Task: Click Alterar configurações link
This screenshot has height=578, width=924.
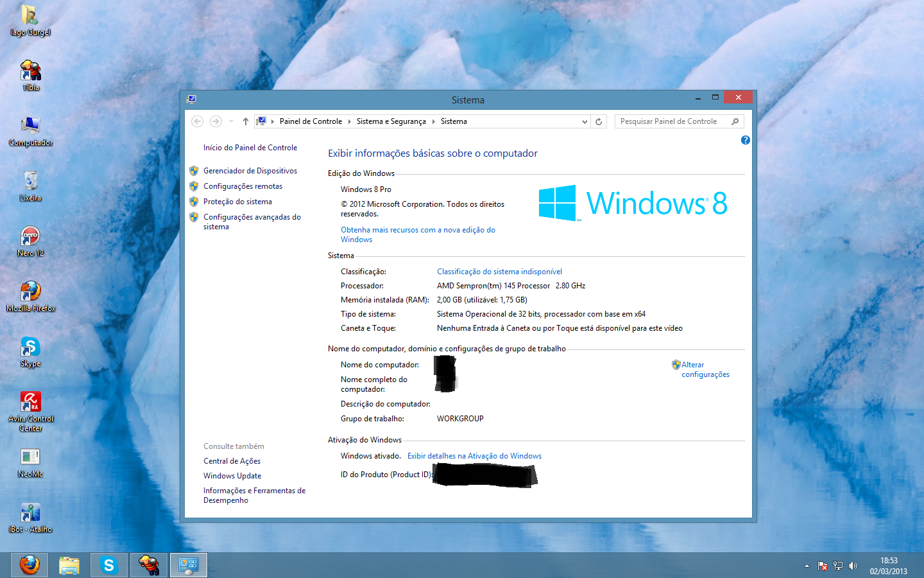Action: (705, 369)
